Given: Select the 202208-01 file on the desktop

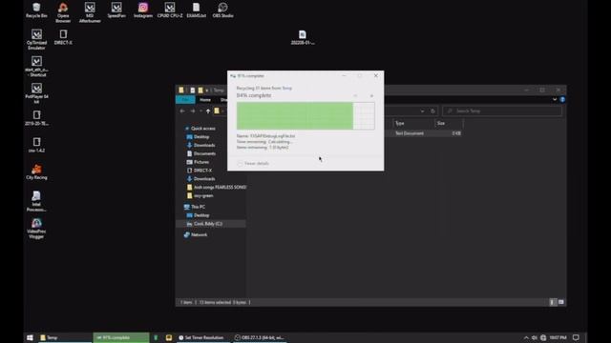Looking at the screenshot, I should click(303, 38).
